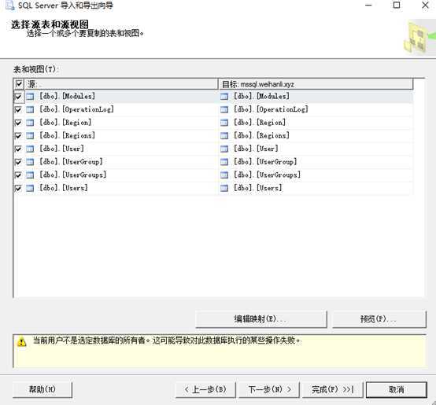Viewport: 436px width, 405px height.
Task: Click the destination table icon for UserGroups
Action: click(224, 175)
